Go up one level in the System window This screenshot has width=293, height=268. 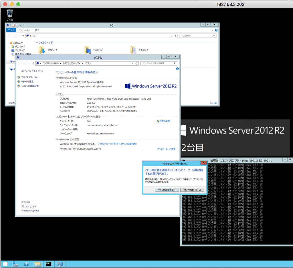point(33,63)
